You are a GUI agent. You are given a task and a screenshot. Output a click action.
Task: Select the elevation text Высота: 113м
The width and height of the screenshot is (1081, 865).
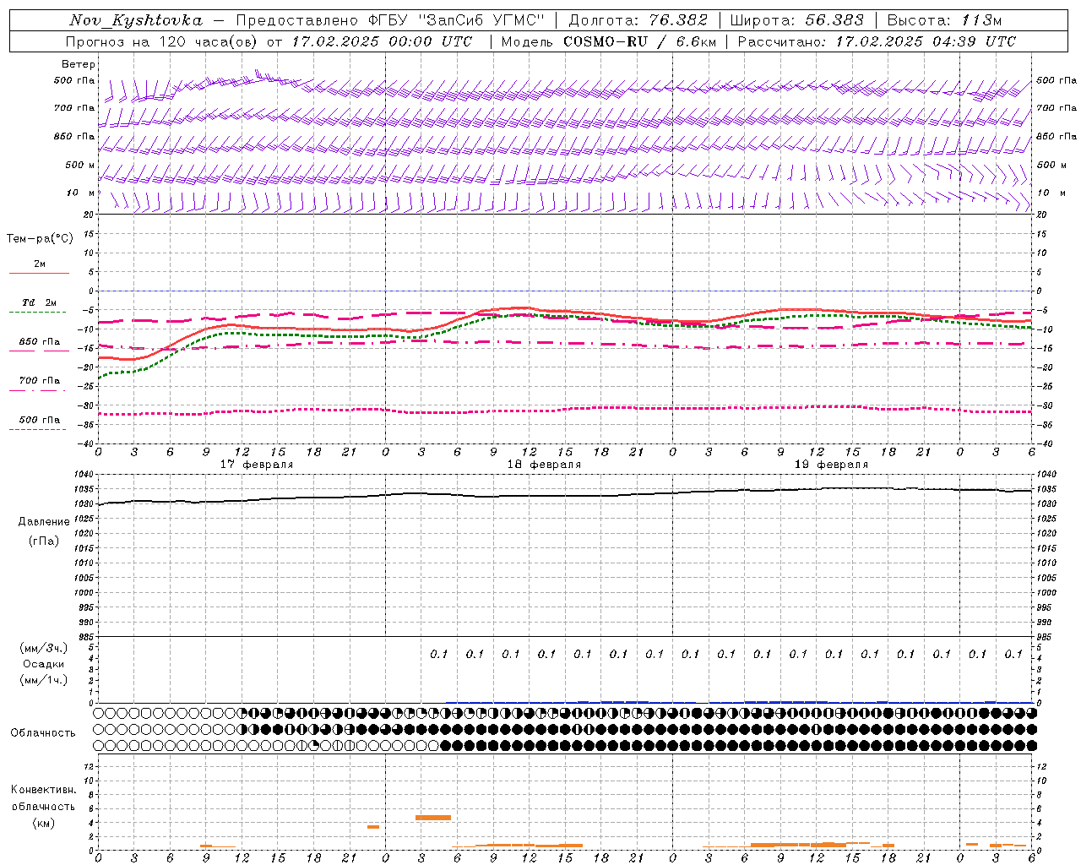pos(945,20)
